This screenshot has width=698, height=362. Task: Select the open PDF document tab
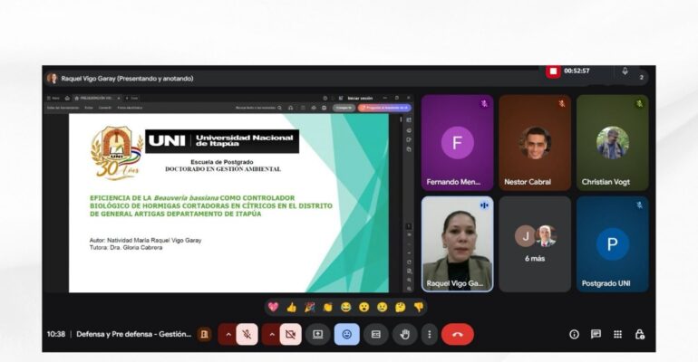pos(96,98)
